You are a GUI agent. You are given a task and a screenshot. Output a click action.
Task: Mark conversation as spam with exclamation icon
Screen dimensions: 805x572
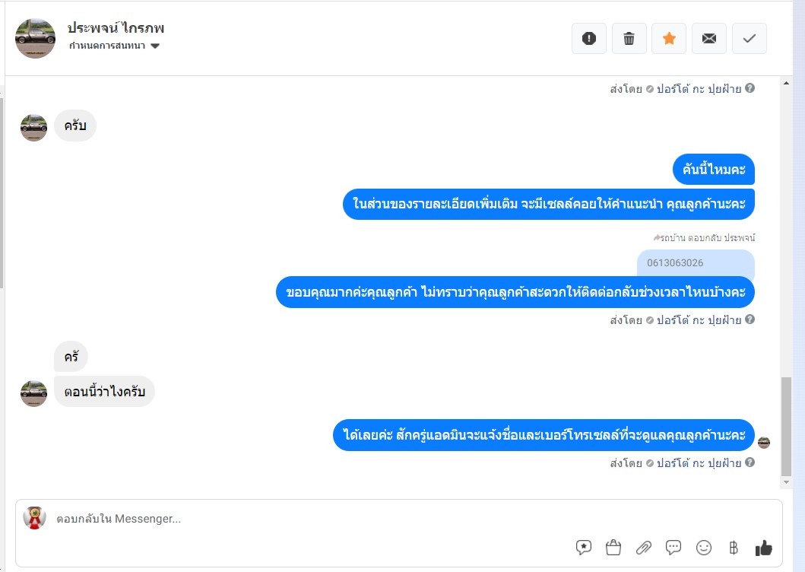click(589, 39)
